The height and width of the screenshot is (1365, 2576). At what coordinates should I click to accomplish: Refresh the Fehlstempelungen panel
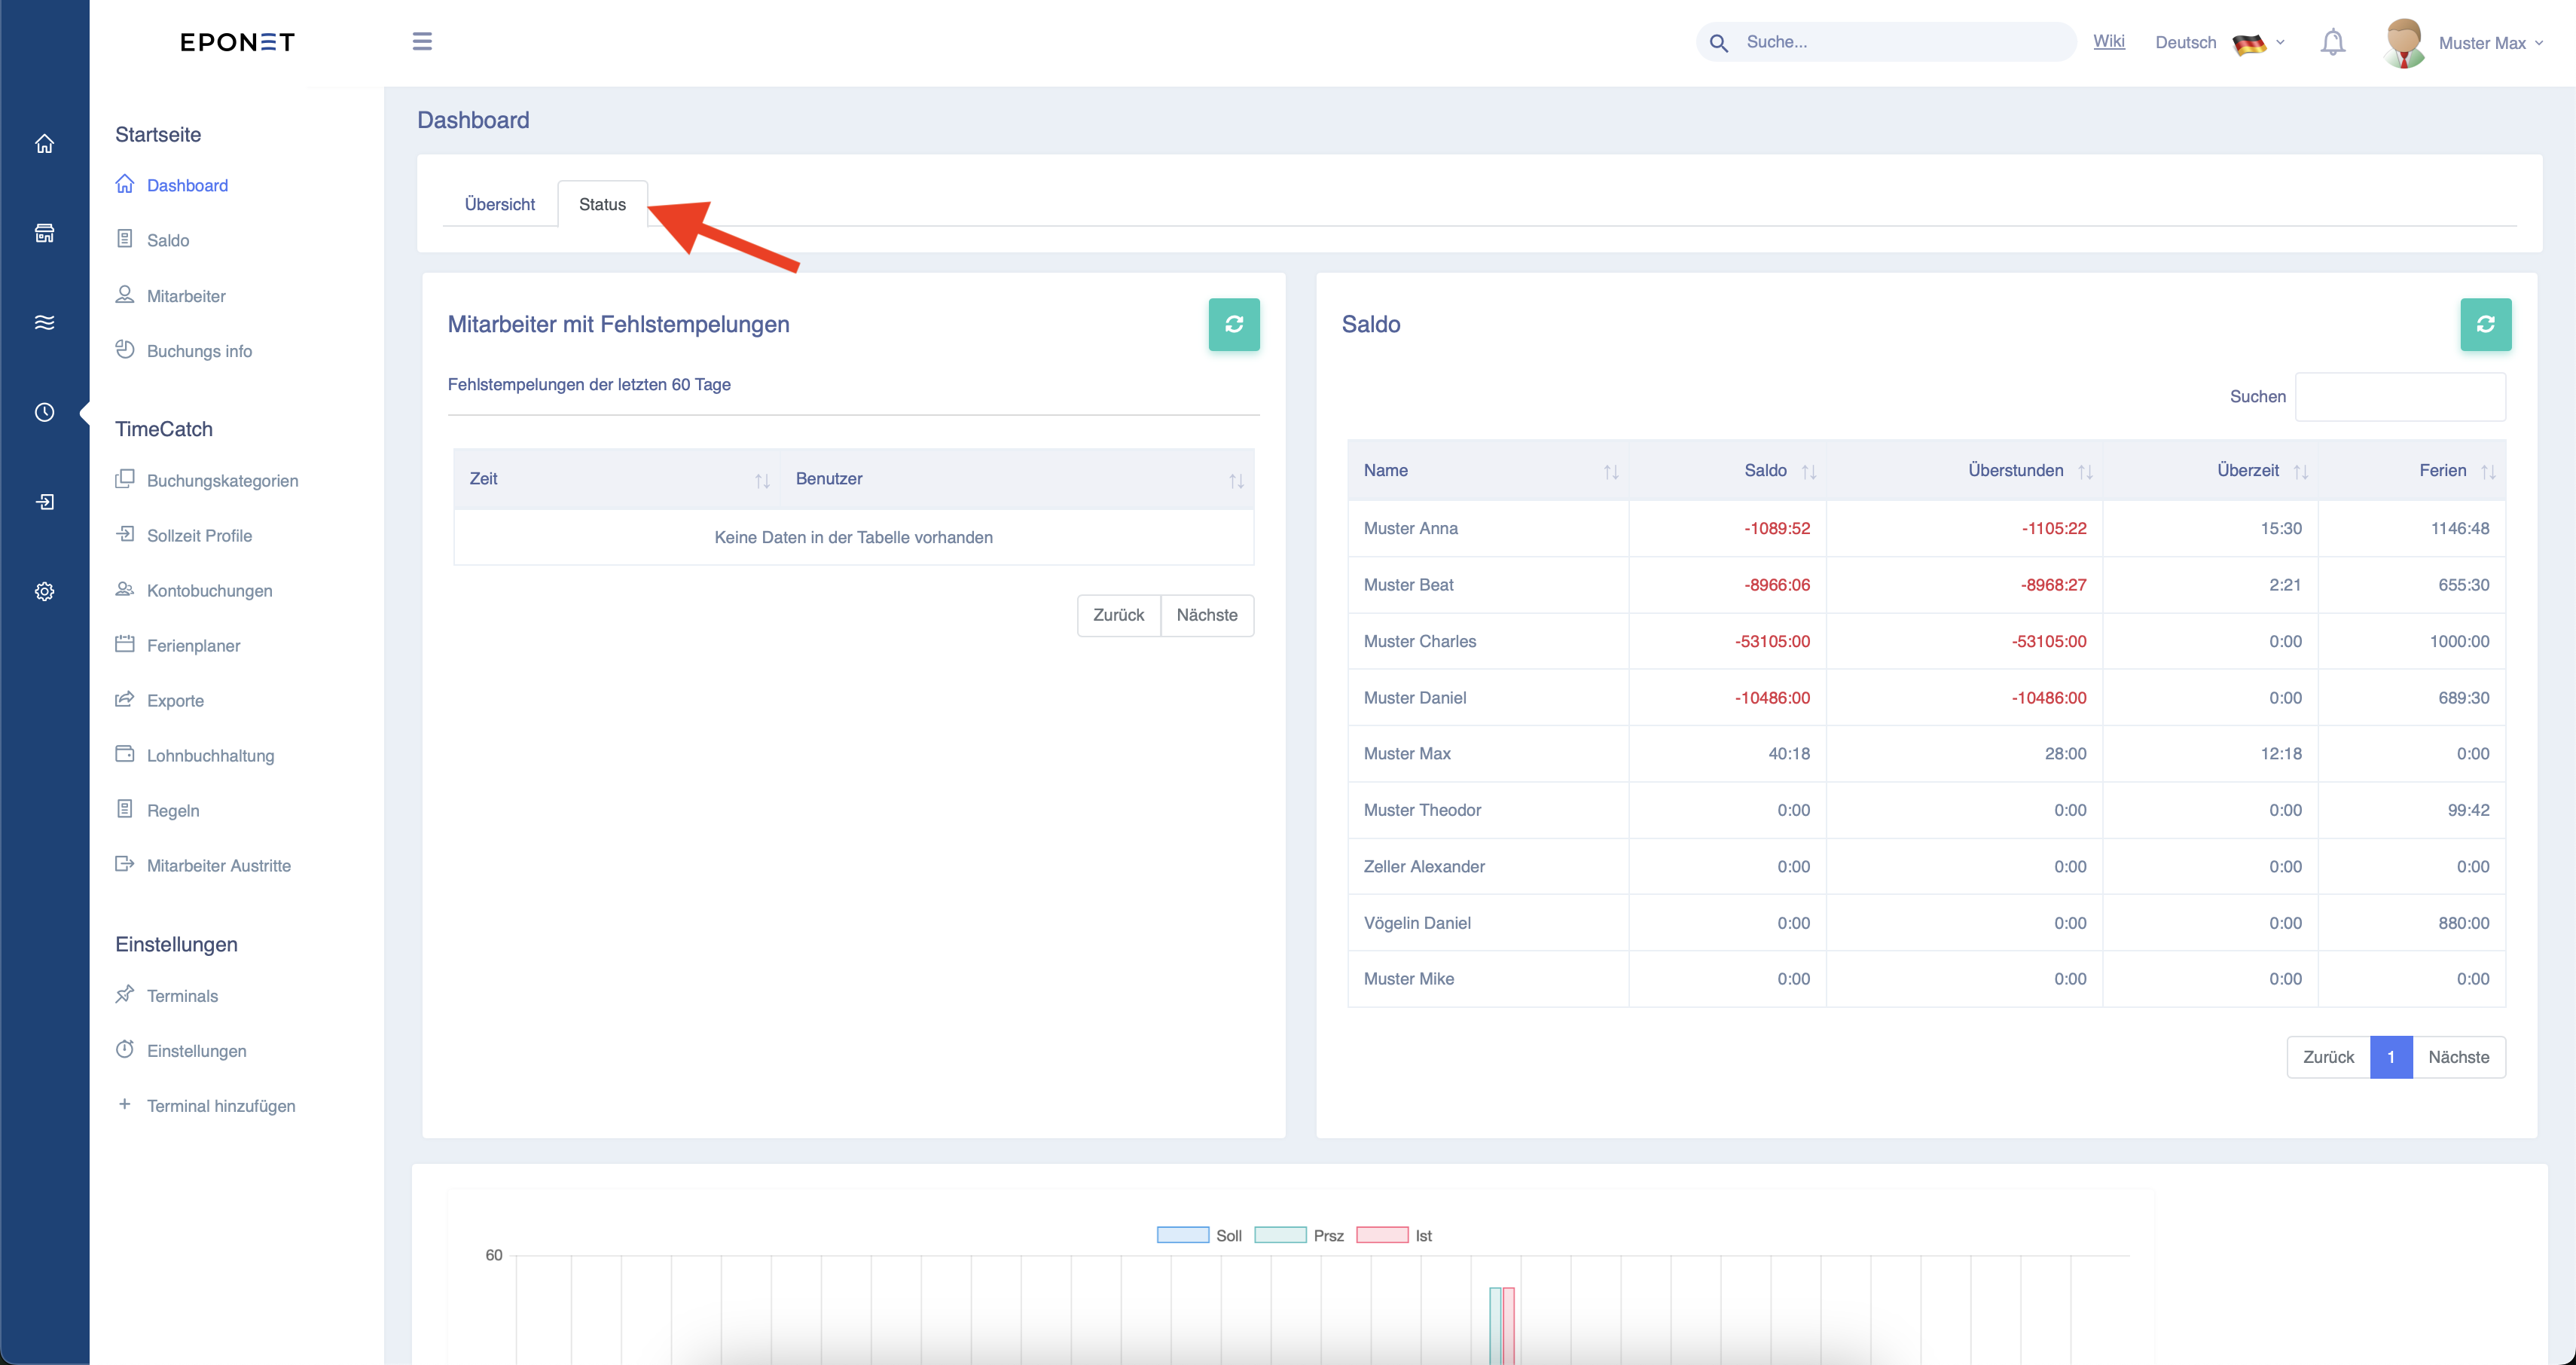(1234, 324)
